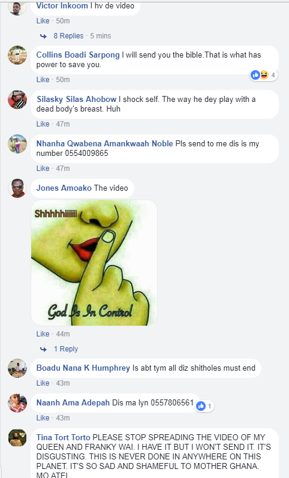The width and height of the screenshot is (289, 478).
Task: Click Collins Boadi Sarpong's avatar
Action: point(17,55)
